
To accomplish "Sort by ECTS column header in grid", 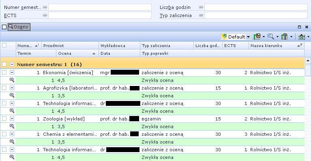I will [x=236, y=45].
